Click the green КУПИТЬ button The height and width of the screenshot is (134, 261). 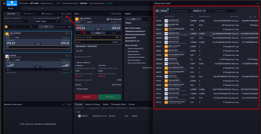coord(110,97)
